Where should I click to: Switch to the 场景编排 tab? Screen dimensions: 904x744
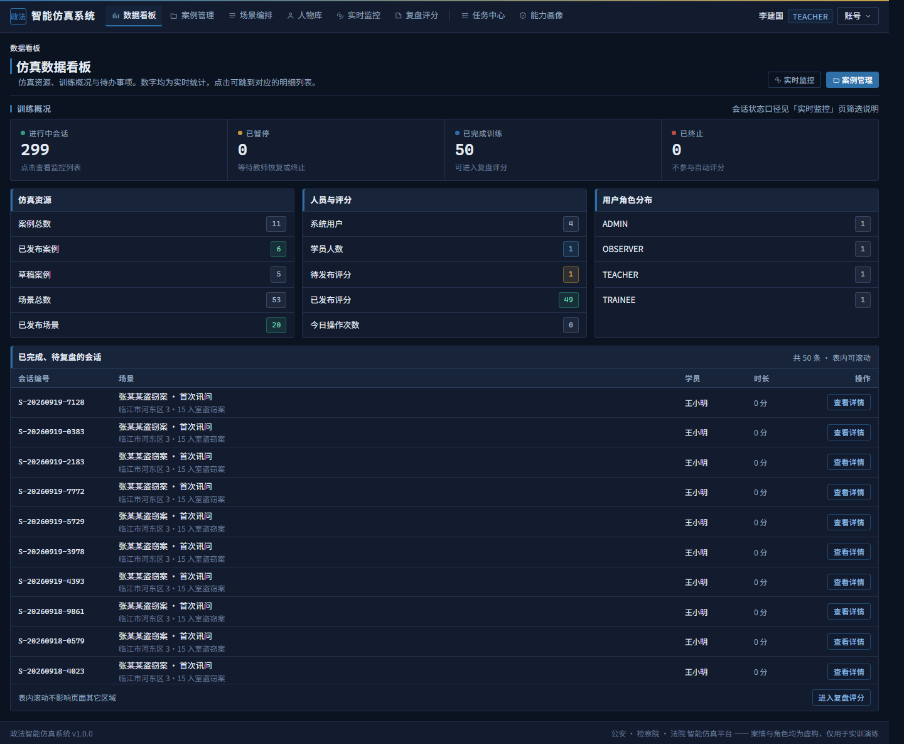(250, 16)
